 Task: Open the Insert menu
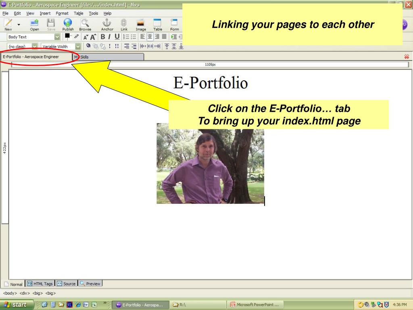45,13
